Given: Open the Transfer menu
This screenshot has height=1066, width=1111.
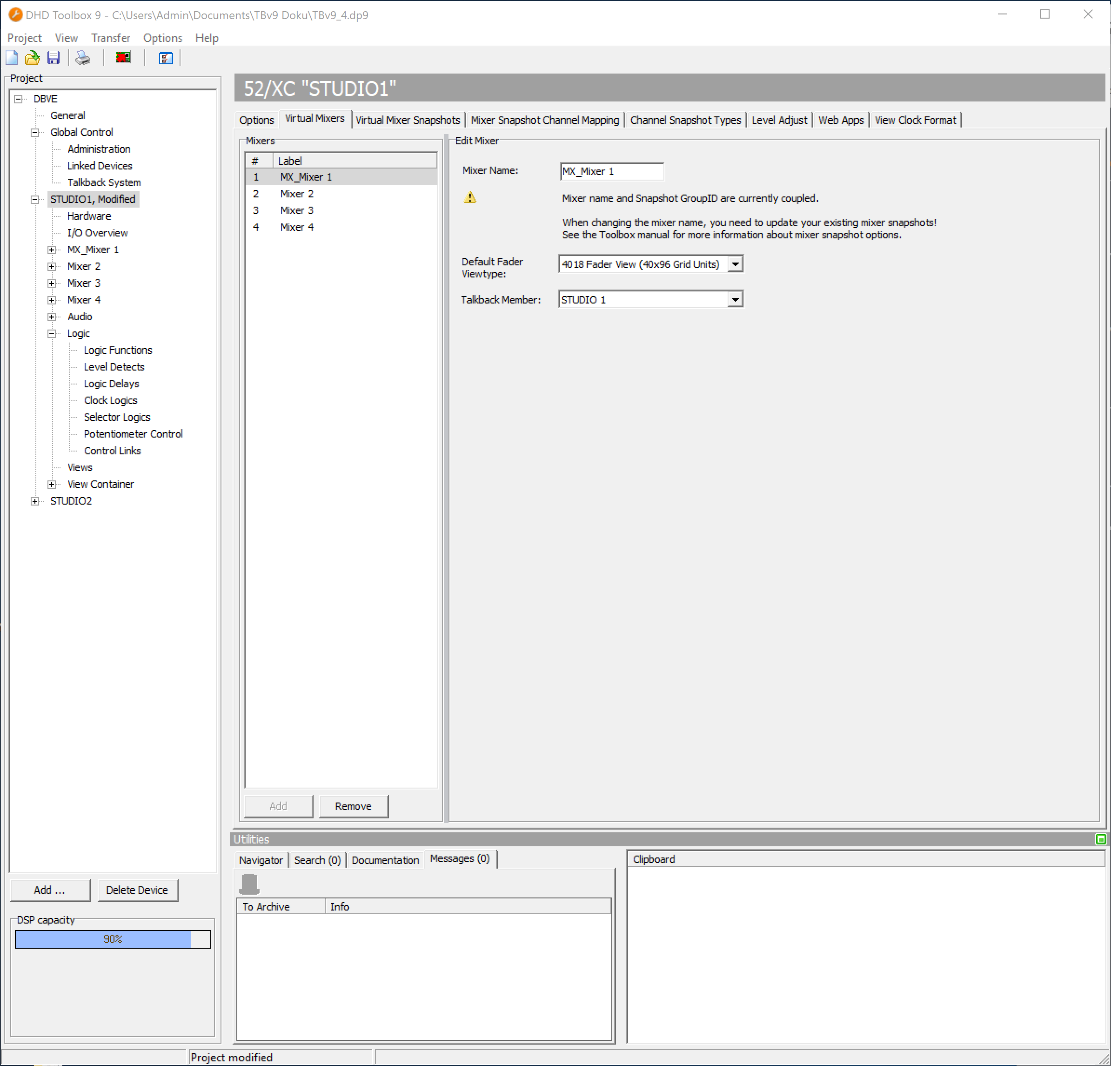Looking at the screenshot, I should [111, 38].
